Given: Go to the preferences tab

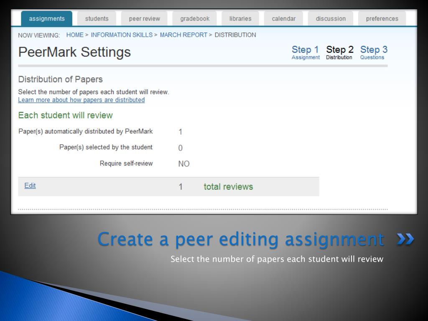Looking at the screenshot, I should [x=382, y=18].
